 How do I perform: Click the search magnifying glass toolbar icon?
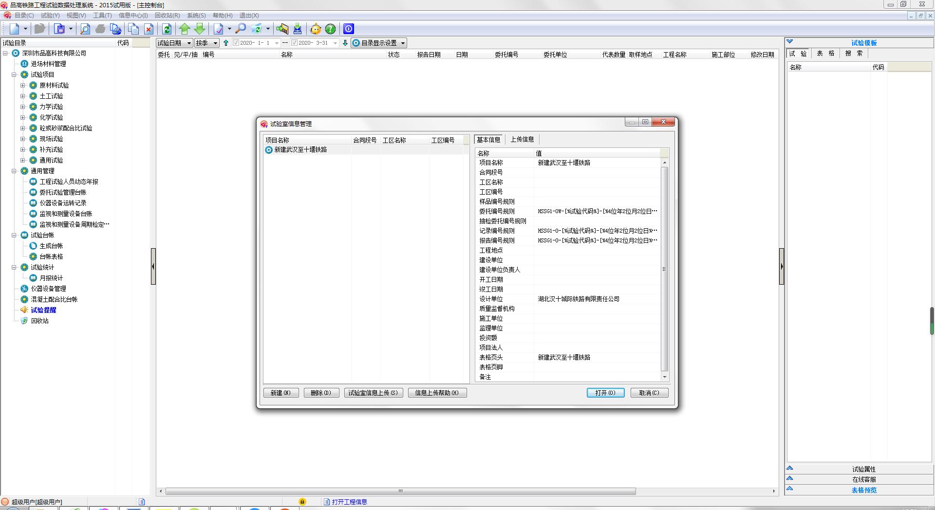coord(241,29)
